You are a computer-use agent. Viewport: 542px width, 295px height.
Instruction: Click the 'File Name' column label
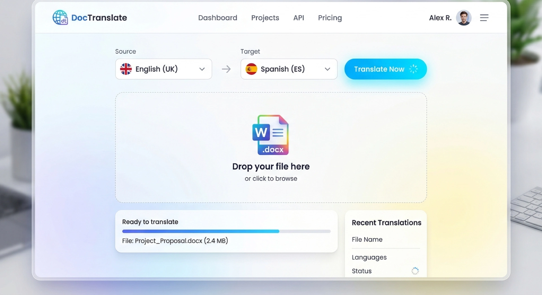tap(367, 239)
